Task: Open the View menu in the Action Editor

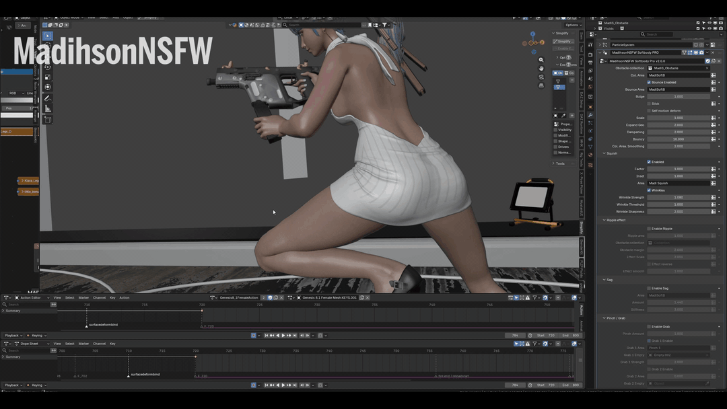Action: tap(57, 298)
